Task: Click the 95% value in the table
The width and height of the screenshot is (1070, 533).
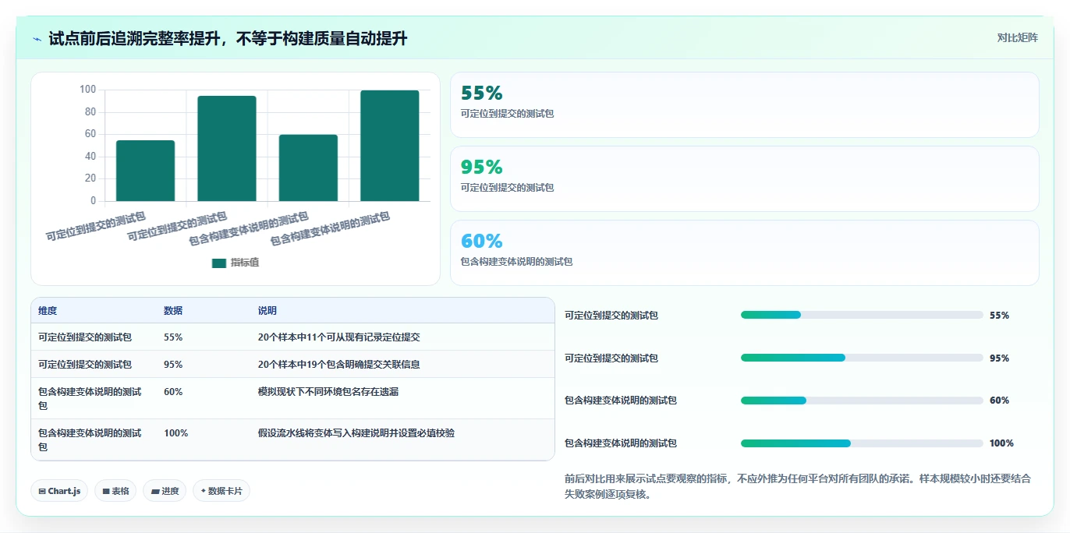Action: tap(173, 364)
